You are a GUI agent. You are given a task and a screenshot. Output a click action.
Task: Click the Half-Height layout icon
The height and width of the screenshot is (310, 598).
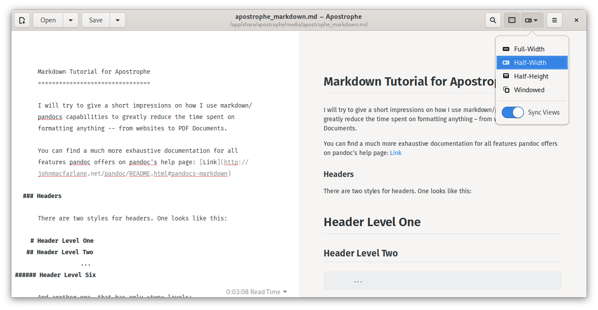506,76
